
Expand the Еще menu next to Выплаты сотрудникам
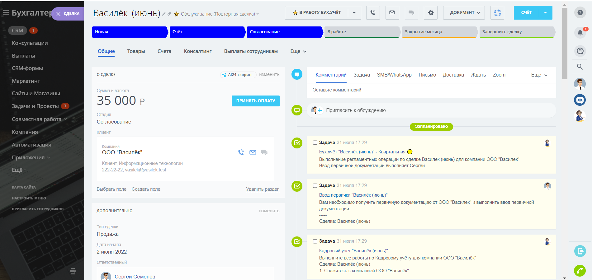pyautogui.click(x=298, y=51)
